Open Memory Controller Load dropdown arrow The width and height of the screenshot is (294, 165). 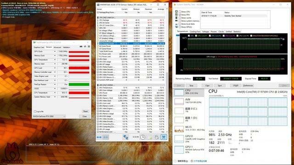coord(55,72)
